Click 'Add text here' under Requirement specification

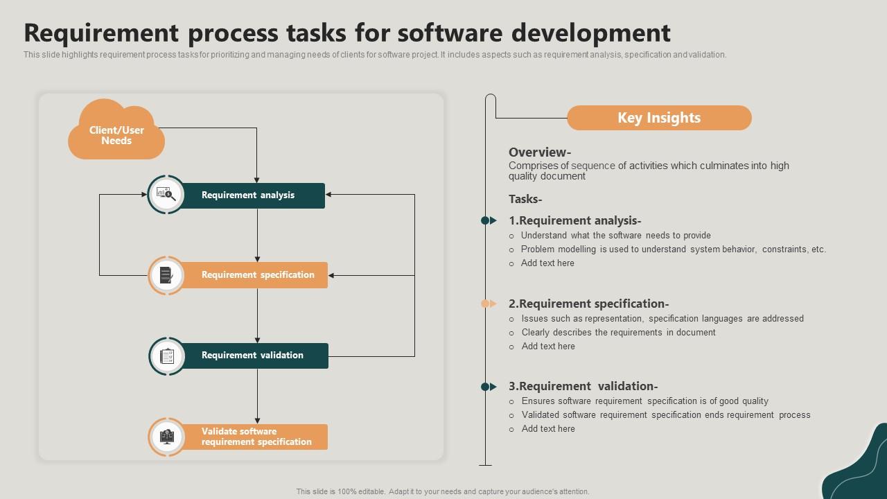coord(548,346)
